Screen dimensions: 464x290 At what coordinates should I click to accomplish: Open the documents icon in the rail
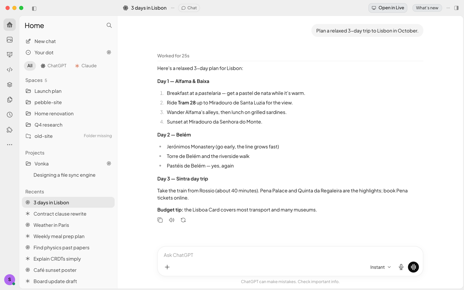[x=10, y=100]
